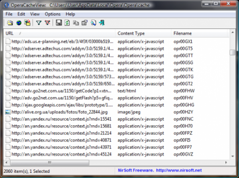Select the ads.us.e-planning.net URL row
This screenshot has height=178, width=239.
(63, 41)
